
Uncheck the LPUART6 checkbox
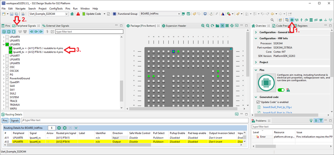7,44
